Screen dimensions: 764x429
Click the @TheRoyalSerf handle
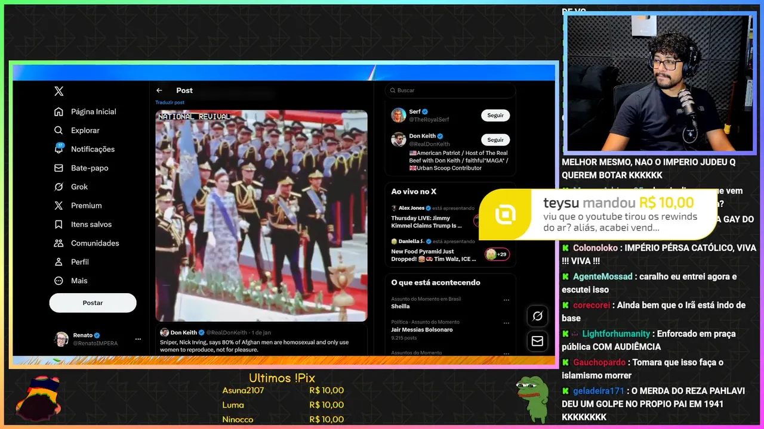click(x=429, y=120)
